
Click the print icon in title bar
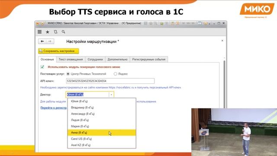[x=151, y=23]
